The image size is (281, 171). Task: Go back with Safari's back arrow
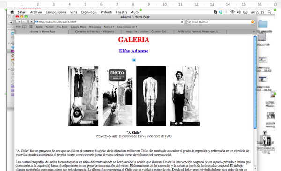(19, 22)
